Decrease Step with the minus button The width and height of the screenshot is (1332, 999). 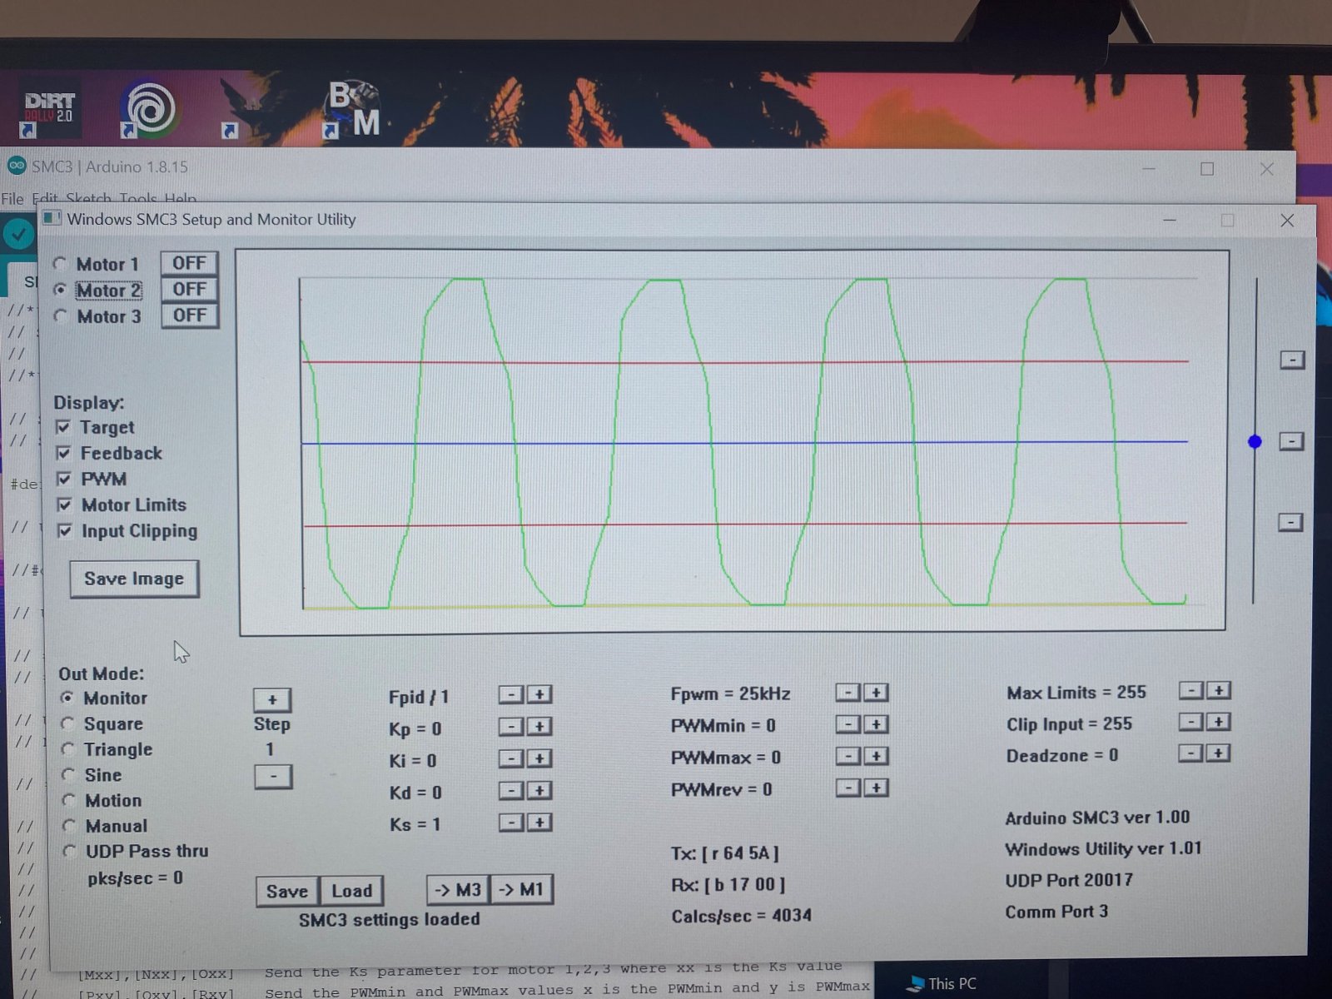click(x=273, y=777)
